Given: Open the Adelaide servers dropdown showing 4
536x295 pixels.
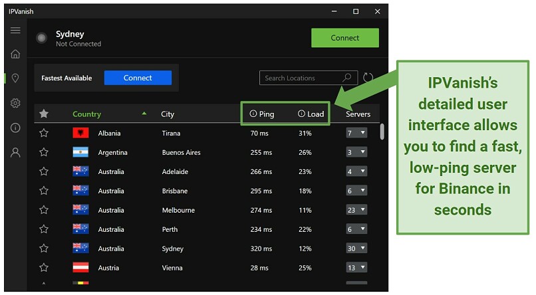Looking at the screenshot, I should (x=356, y=171).
